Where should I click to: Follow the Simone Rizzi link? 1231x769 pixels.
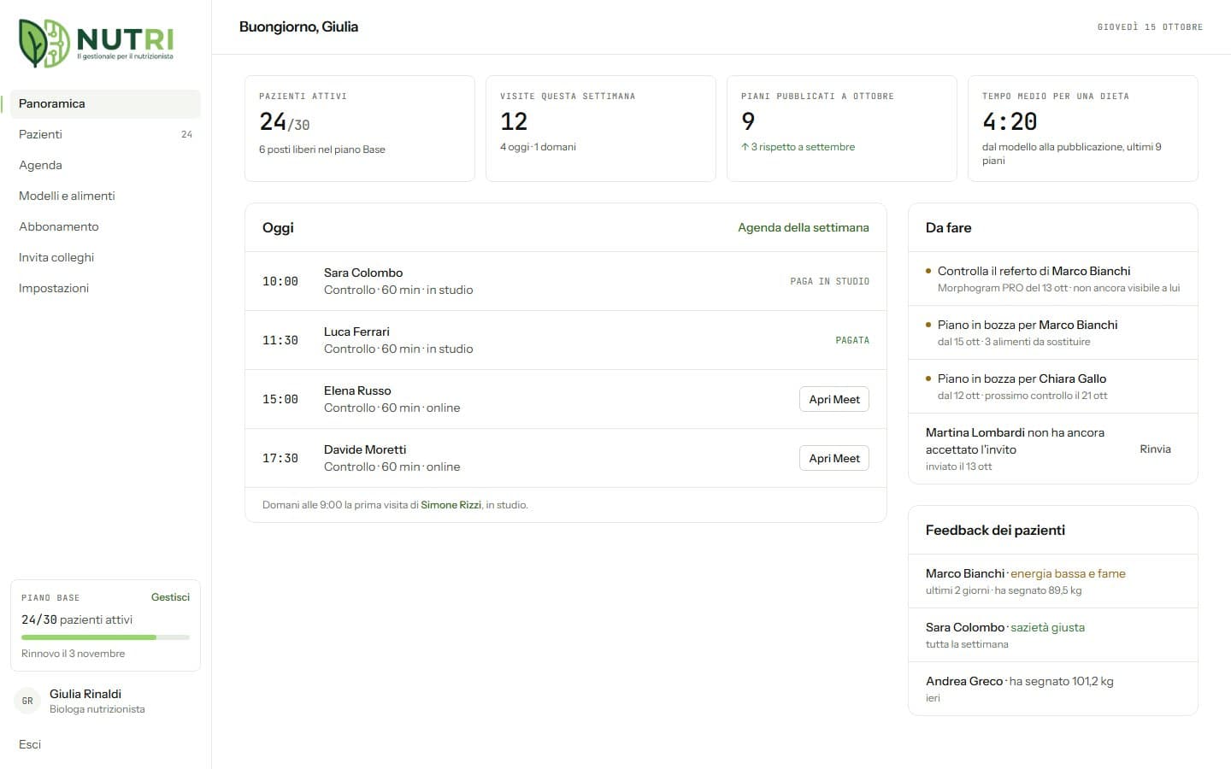(451, 505)
